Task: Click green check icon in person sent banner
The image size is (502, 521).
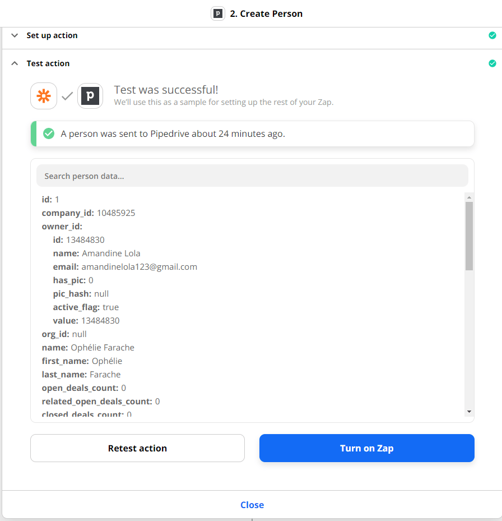Action: point(49,133)
